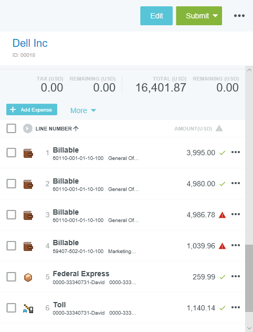This screenshot has height=332, width=253.
Task: Click the Edit button
Action: (156, 16)
